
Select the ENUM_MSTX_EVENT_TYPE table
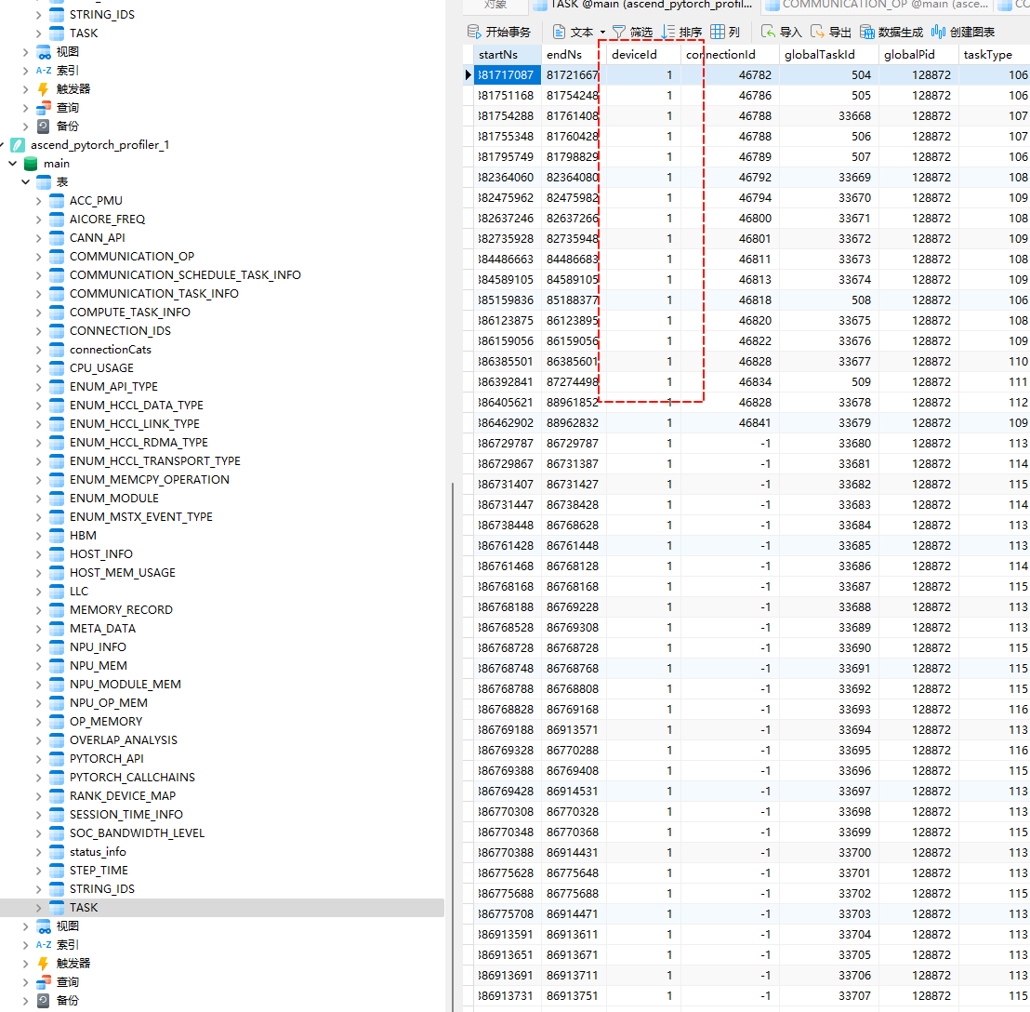pyautogui.click(x=141, y=517)
